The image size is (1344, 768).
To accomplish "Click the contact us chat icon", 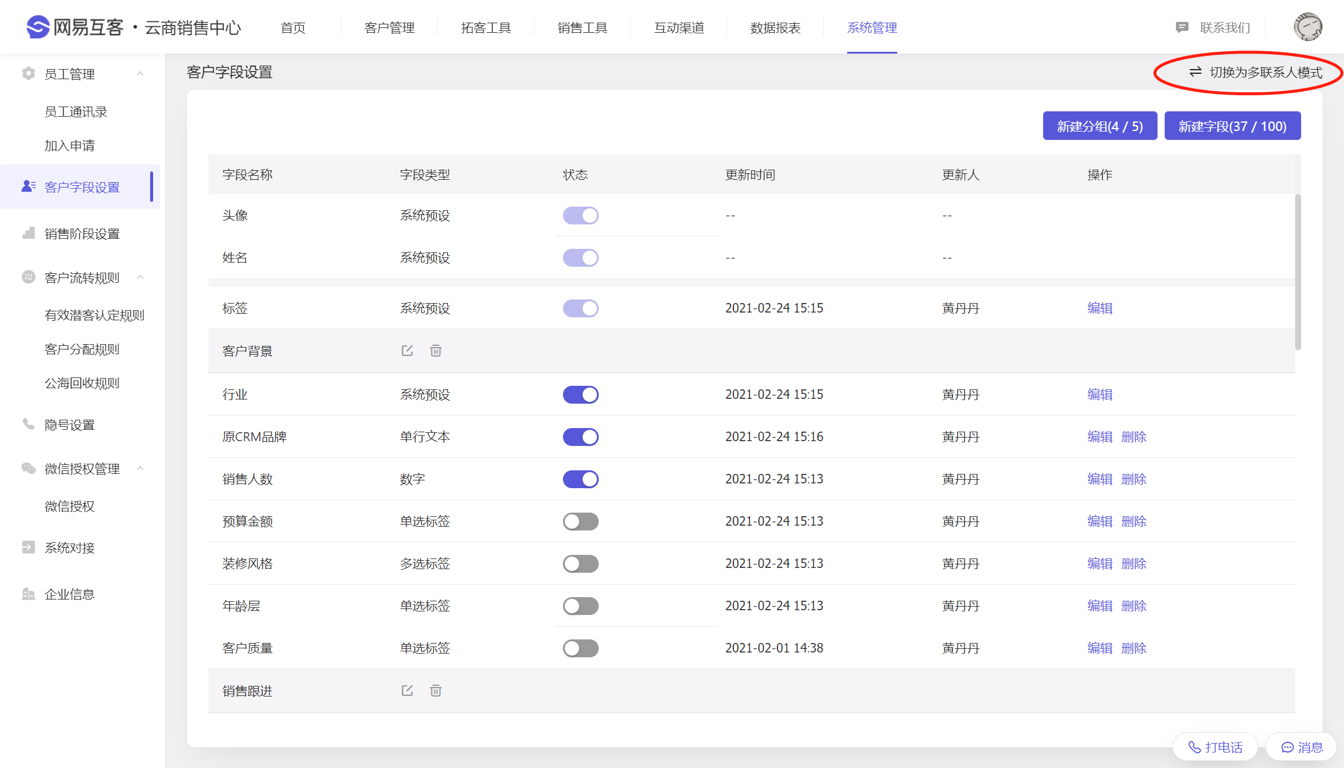I will pyautogui.click(x=1182, y=27).
